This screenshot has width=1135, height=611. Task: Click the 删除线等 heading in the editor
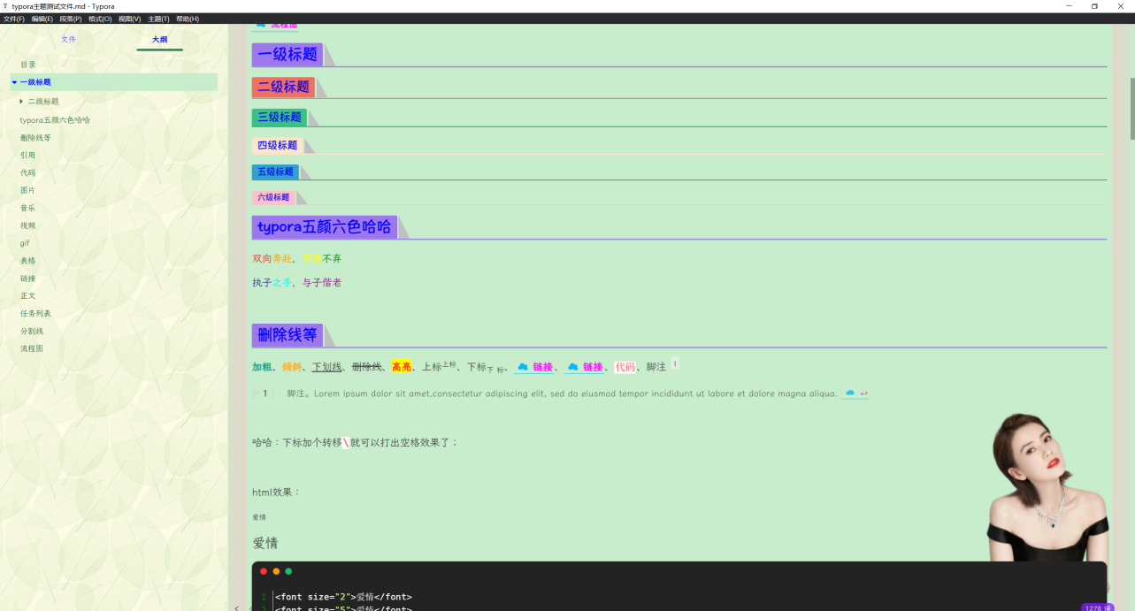coord(288,335)
